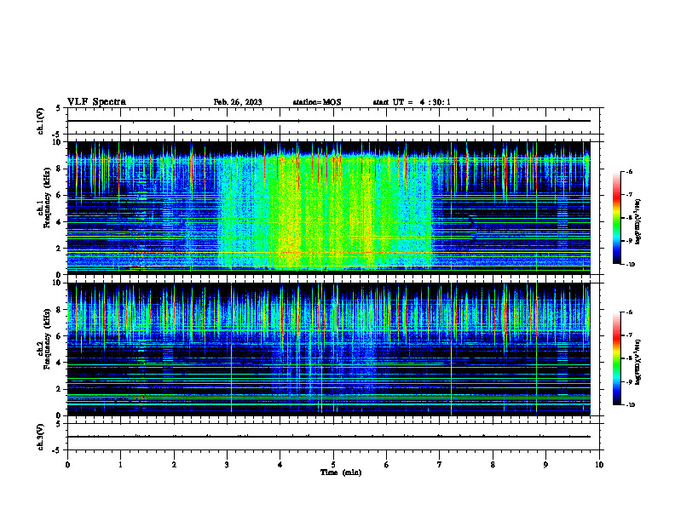Select the ch.1 "Frequency (kHz)" axis label
This screenshot has width=675, height=521.
[x=47, y=198]
